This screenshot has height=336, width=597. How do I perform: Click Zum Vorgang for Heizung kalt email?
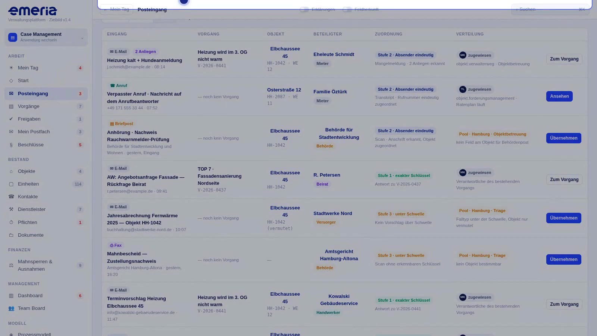click(x=564, y=59)
